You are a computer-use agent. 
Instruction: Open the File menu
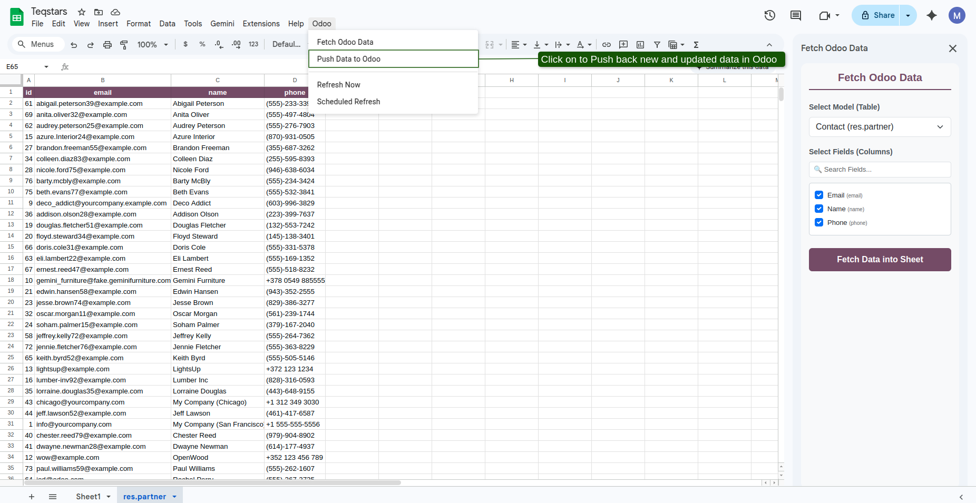[37, 24]
